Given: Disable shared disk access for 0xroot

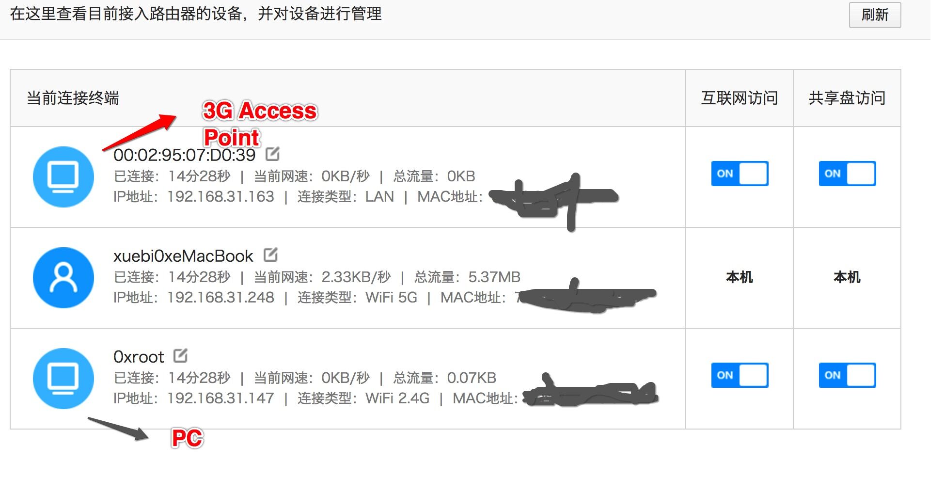Looking at the screenshot, I should pos(847,375).
